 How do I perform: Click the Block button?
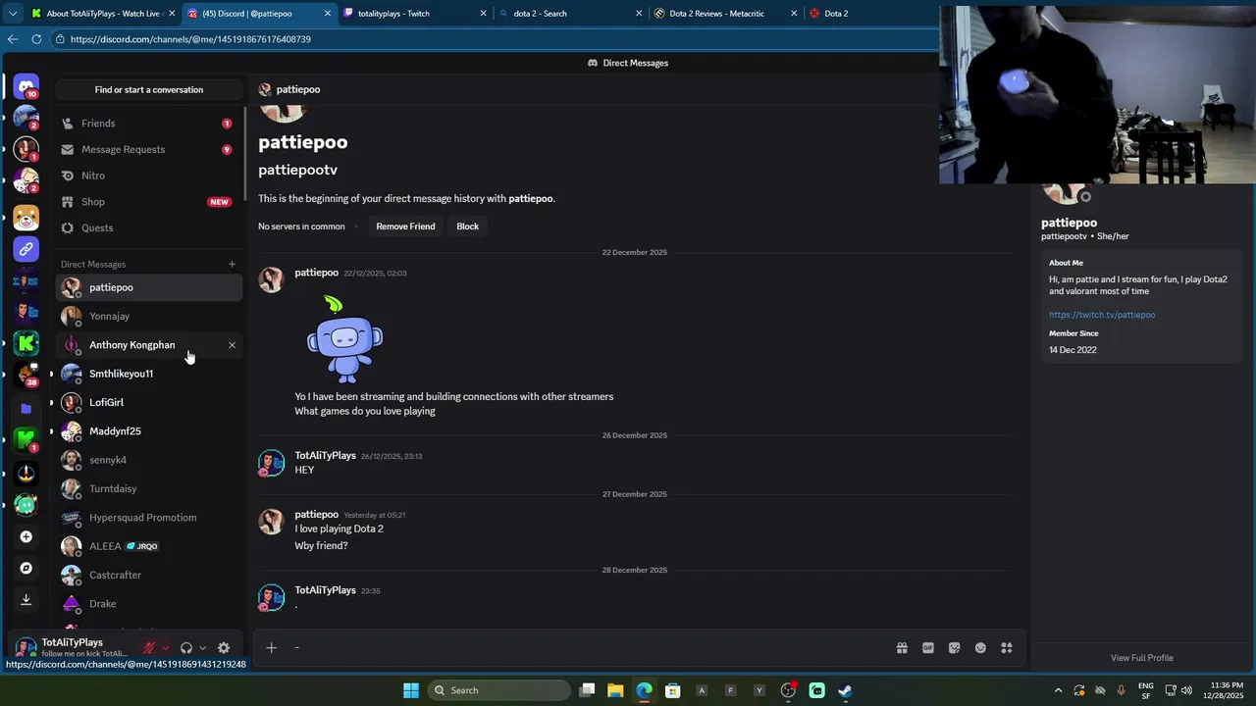(467, 227)
